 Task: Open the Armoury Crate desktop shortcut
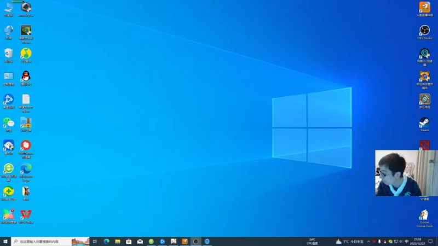(x=26, y=9)
